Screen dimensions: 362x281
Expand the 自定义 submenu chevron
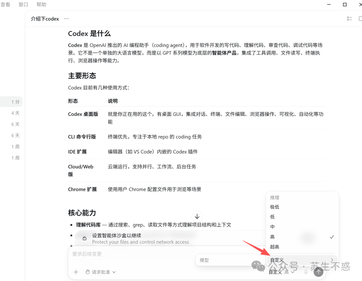tap(332, 260)
